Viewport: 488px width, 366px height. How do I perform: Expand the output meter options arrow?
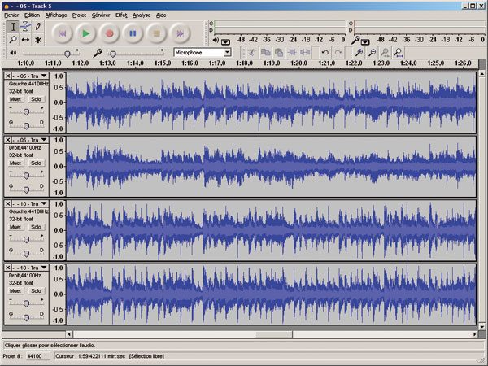coord(225,41)
